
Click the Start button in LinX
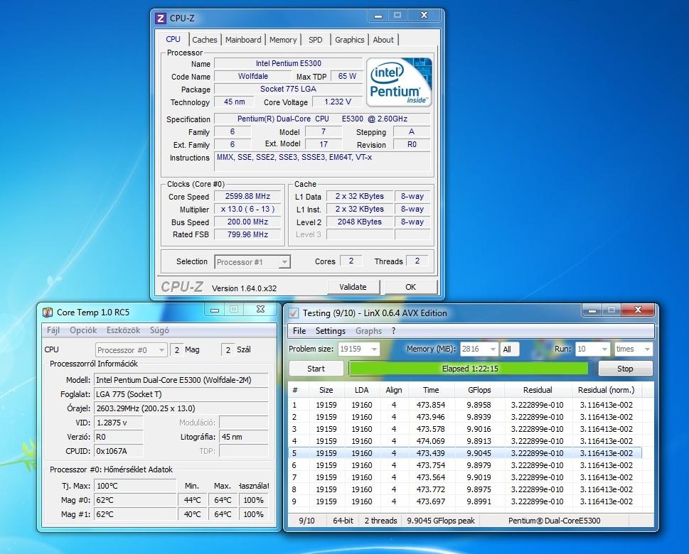pyautogui.click(x=316, y=369)
